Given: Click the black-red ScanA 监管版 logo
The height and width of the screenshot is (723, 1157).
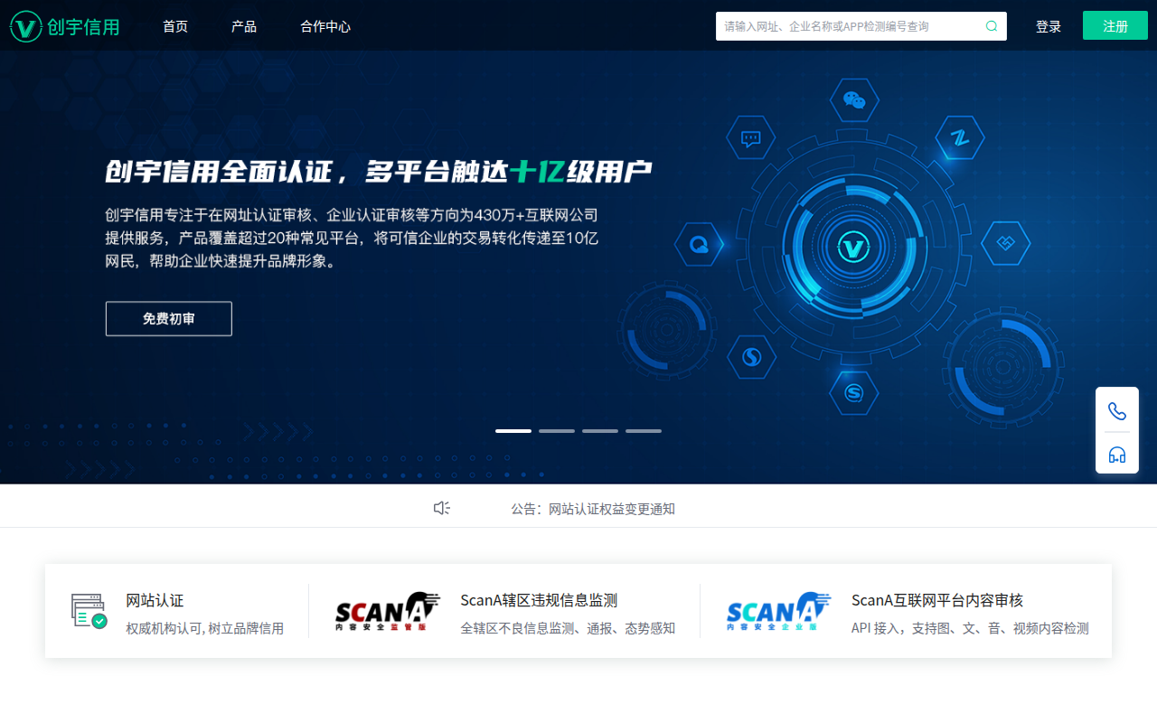Looking at the screenshot, I should point(387,611).
